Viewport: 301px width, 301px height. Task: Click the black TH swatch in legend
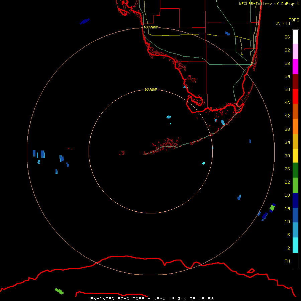pos(295,260)
